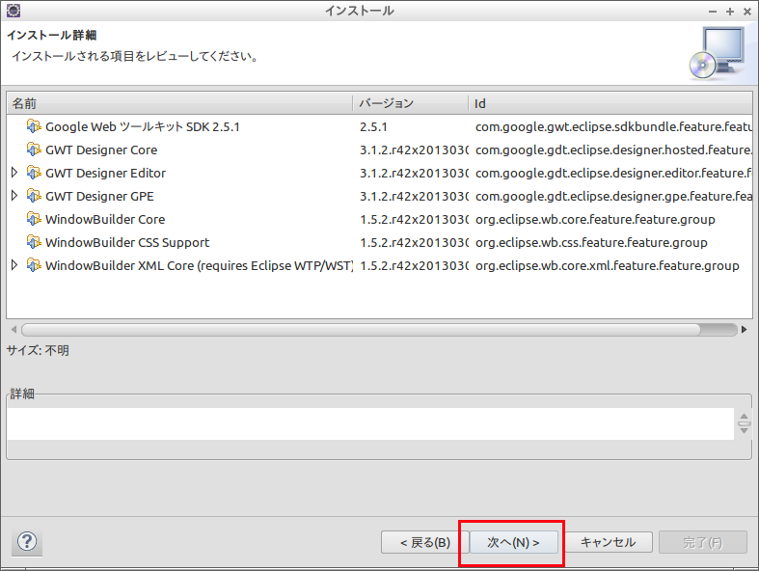The image size is (759, 571).
Task: Cancel the install with キャンセル button
Action: click(608, 542)
